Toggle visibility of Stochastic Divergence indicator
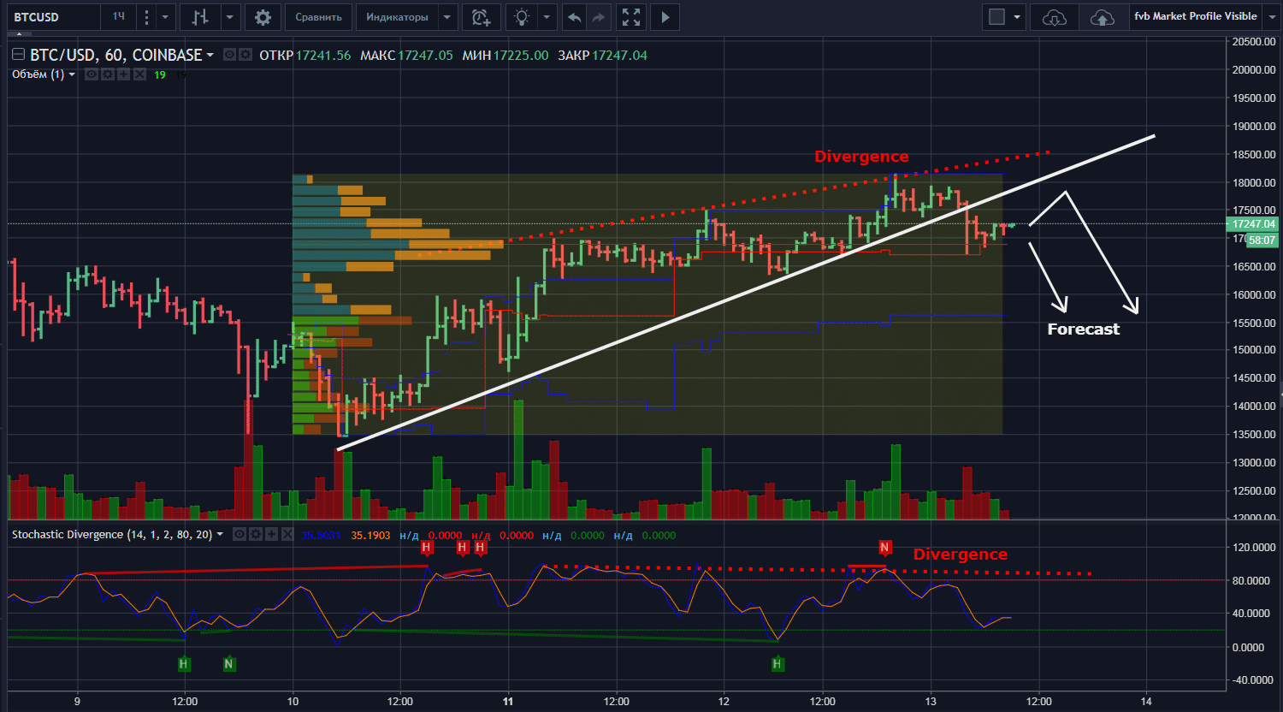Image resolution: width=1283 pixels, height=712 pixels. coord(239,534)
